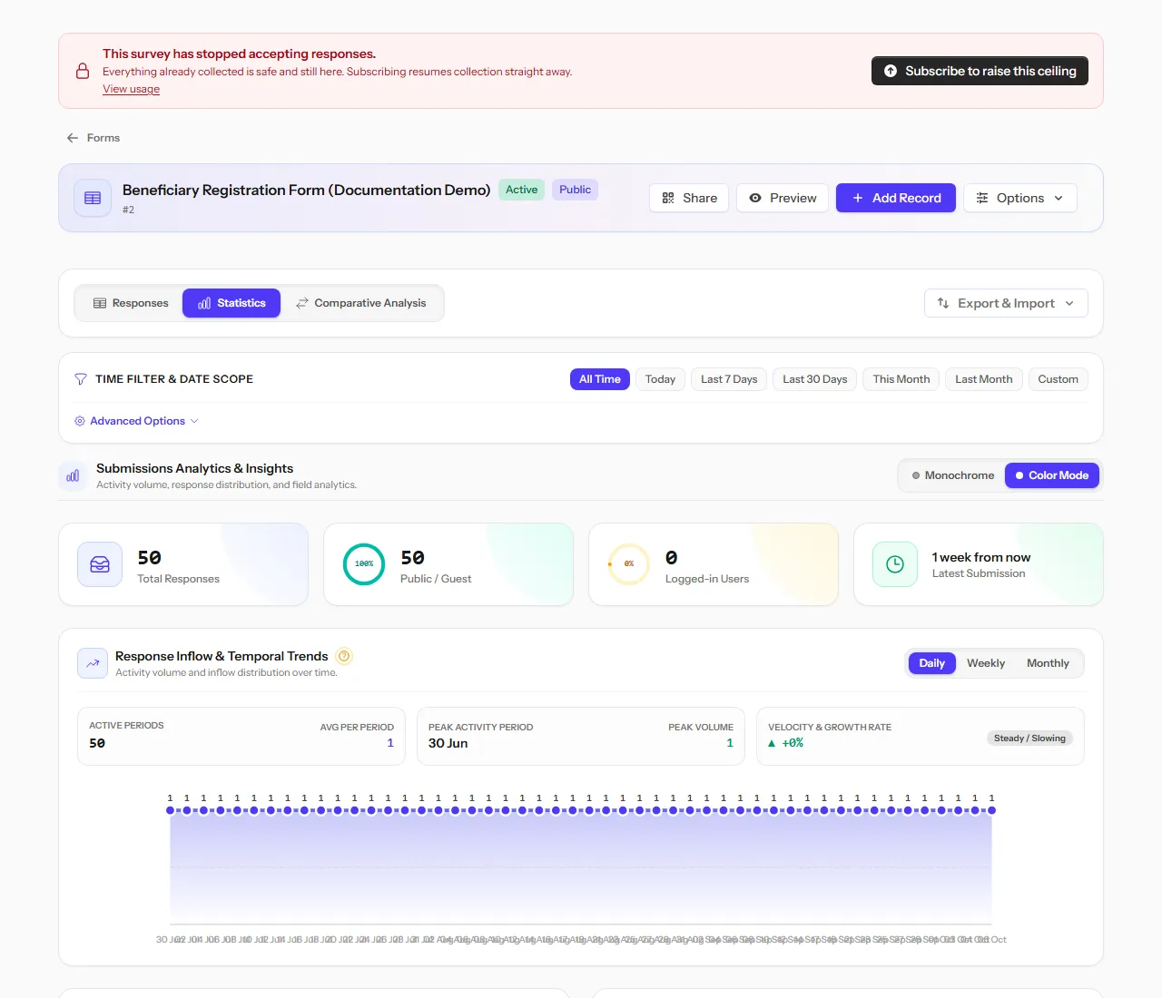Click the inbox icon on Total Responses card
Screen dimensions: 1162x998
pos(100,564)
